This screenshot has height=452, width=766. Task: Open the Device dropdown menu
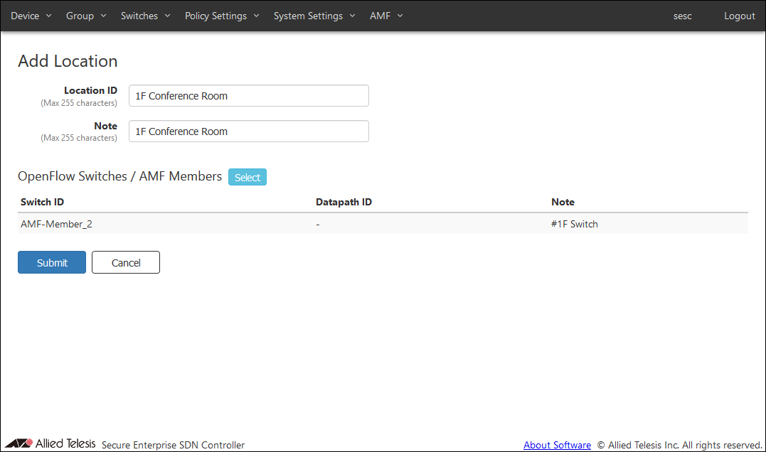point(31,16)
